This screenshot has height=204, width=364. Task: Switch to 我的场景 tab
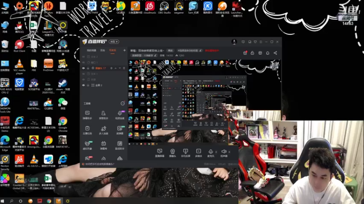coord(91,50)
